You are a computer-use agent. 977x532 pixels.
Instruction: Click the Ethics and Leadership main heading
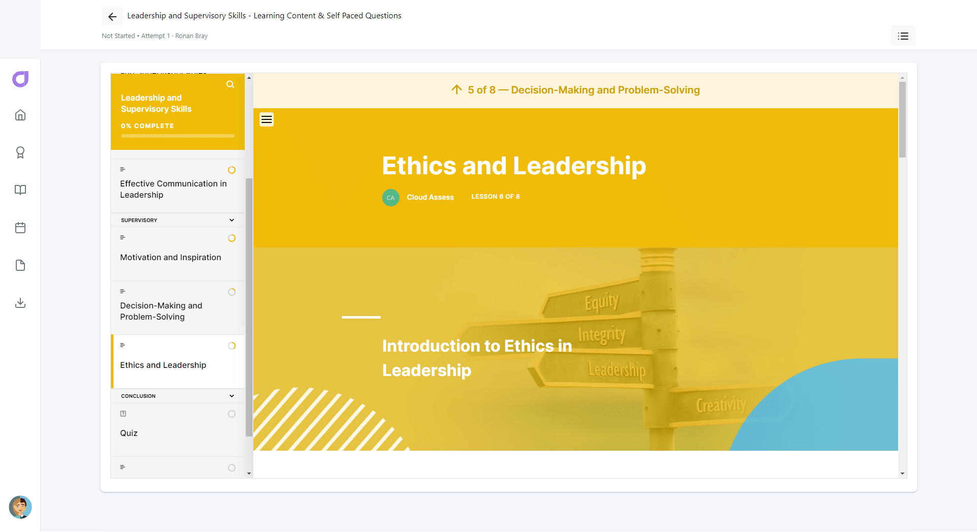[514, 166]
